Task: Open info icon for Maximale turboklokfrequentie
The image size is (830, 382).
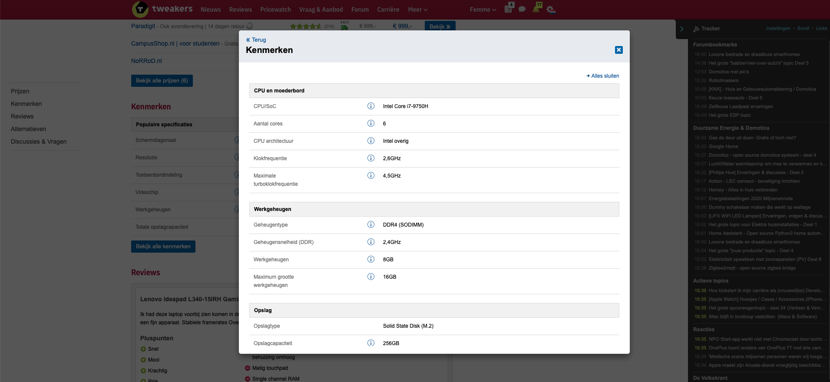Action: point(371,175)
